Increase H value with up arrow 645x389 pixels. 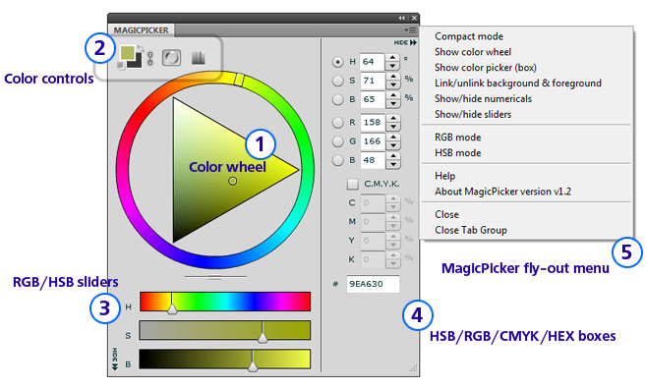click(392, 58)
